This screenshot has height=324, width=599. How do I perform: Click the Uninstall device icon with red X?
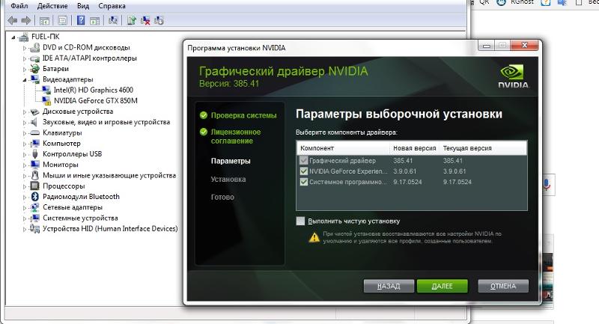145,21
